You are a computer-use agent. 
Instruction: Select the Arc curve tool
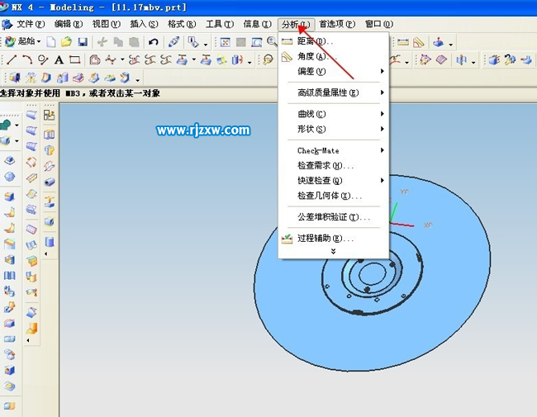pyautogui.click(x=27, y=60)
